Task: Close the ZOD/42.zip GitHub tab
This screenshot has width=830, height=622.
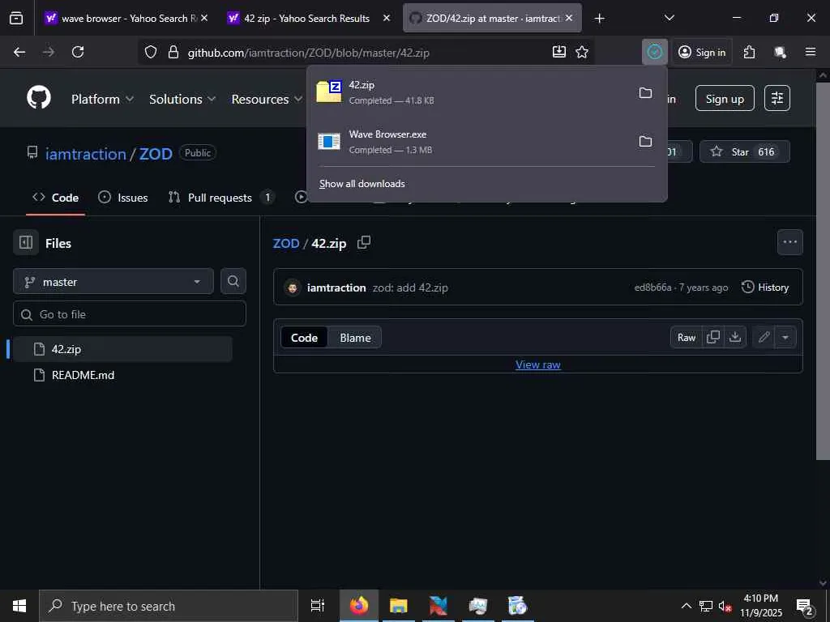Action: (568, 18)
